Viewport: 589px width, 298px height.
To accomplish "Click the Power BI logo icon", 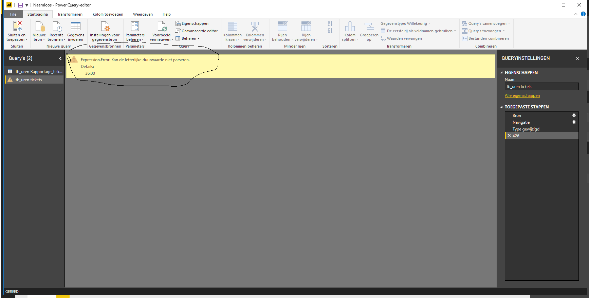I will 9,5.
